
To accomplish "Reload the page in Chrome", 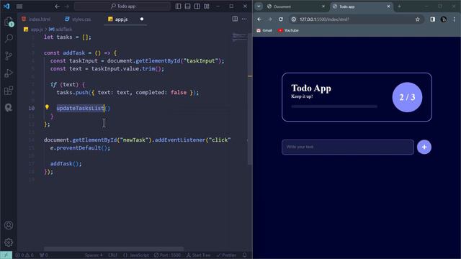I will tap(281, 19).
